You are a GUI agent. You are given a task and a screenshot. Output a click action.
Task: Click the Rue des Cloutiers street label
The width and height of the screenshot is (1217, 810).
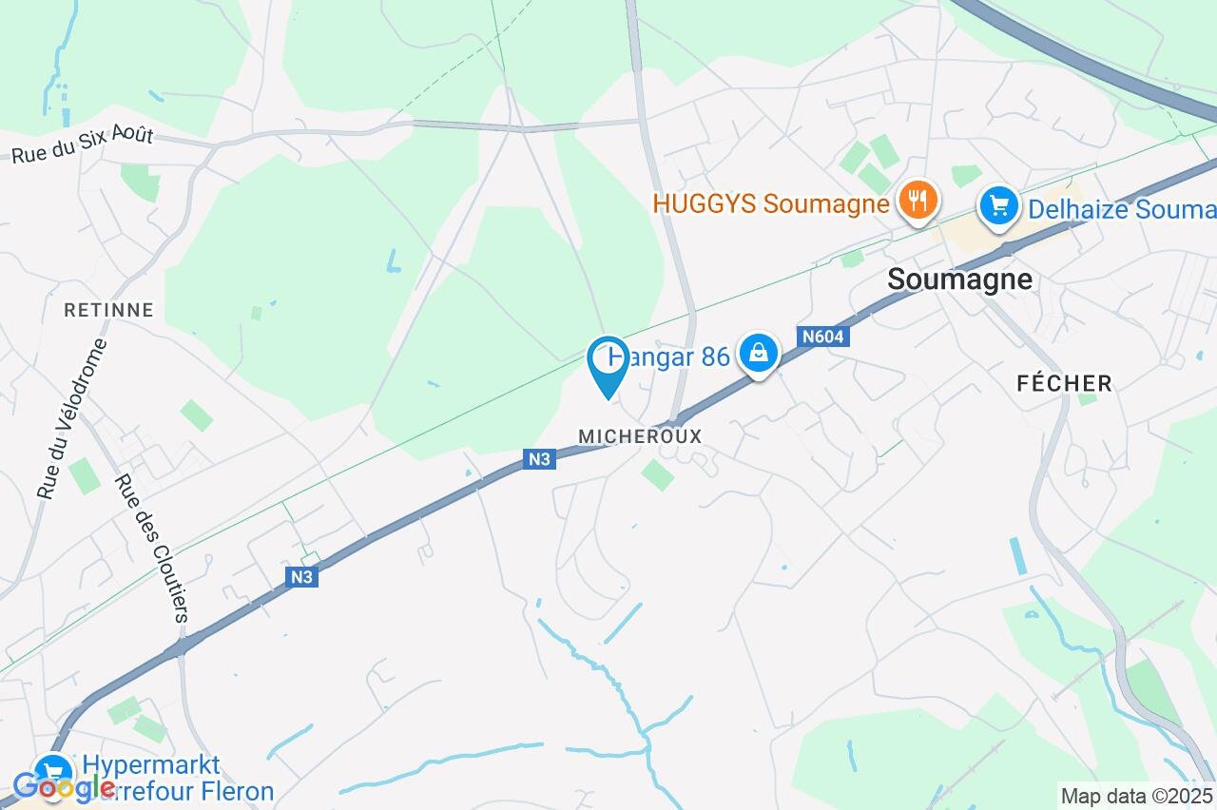point(151,549)
